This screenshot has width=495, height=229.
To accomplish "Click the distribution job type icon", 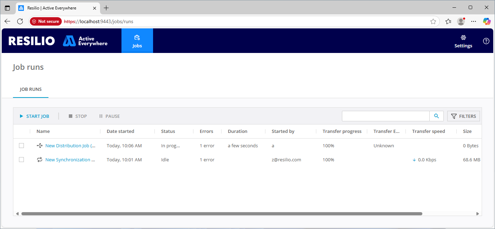I will (x=40, y=146).
